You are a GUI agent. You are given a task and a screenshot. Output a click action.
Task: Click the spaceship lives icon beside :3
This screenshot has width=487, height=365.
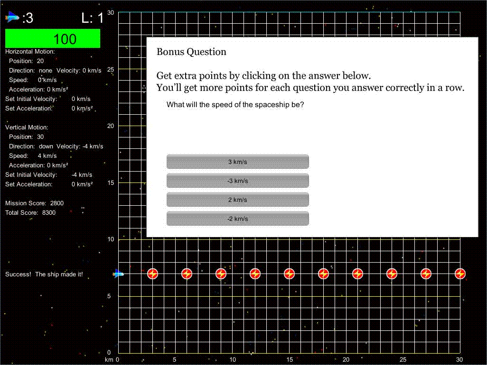pyautogui.click(x=12, y=17)
